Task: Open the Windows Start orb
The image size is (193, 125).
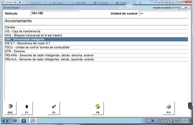Action: coord(5,121)
